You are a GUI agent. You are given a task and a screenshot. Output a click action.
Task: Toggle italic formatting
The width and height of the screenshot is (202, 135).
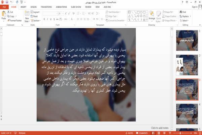click(47, 19)
